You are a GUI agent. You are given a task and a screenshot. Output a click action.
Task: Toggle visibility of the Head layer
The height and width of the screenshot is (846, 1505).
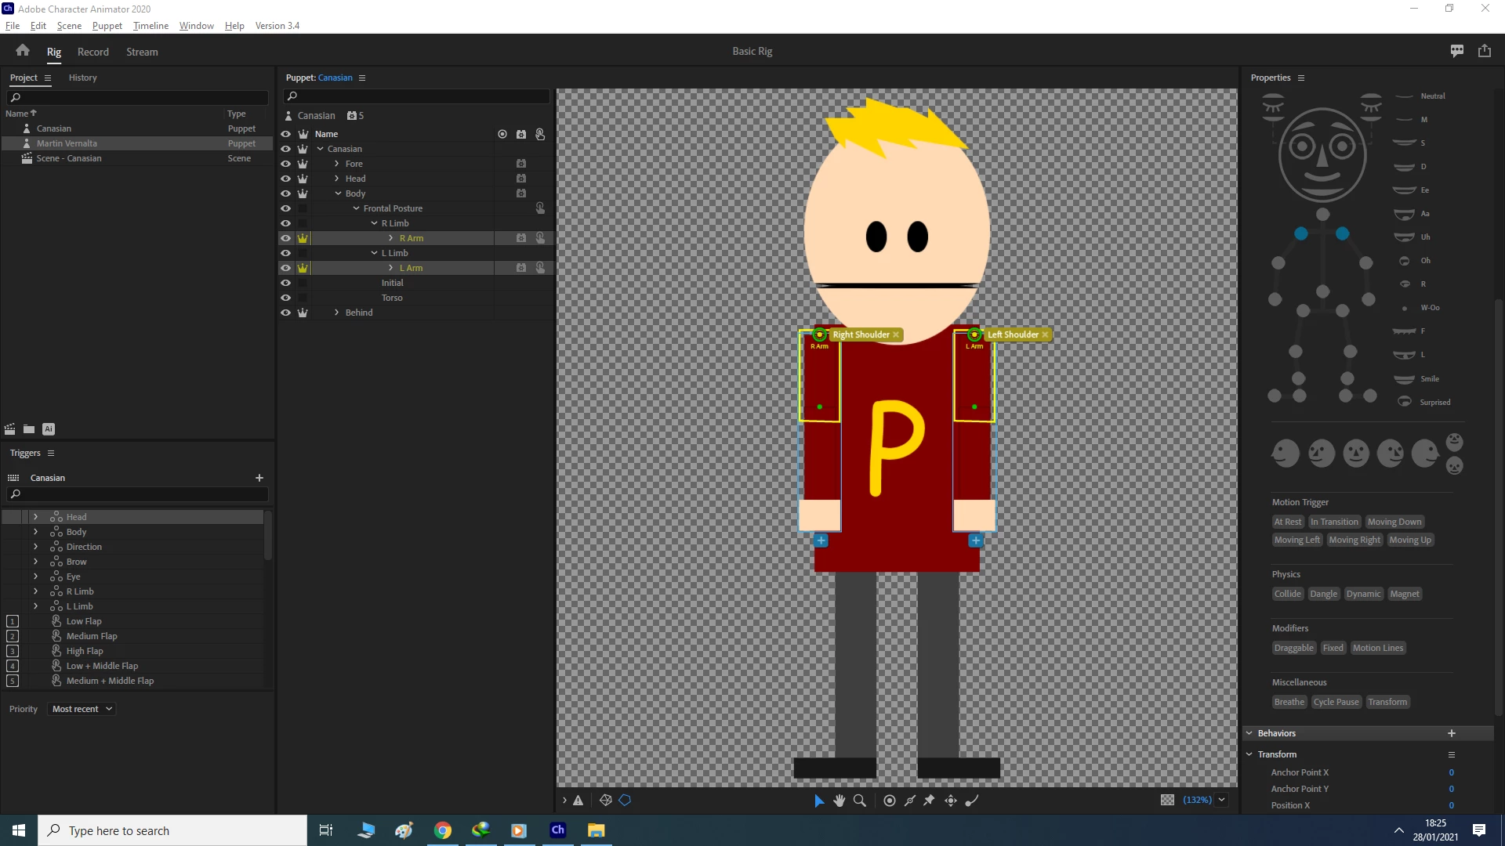click(x=285, y=179)
